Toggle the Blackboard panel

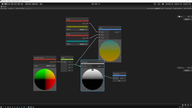(x=168, y=8)
